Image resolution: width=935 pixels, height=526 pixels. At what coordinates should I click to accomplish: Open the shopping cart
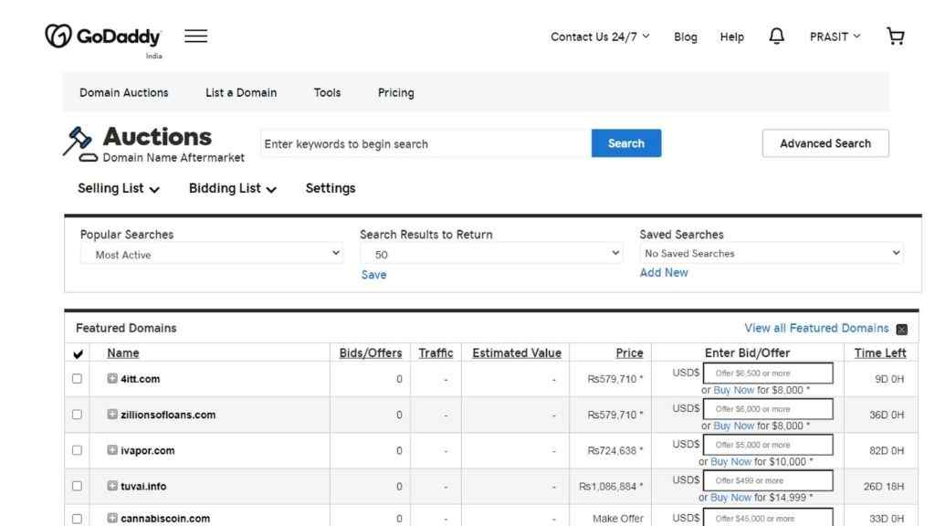895,37
